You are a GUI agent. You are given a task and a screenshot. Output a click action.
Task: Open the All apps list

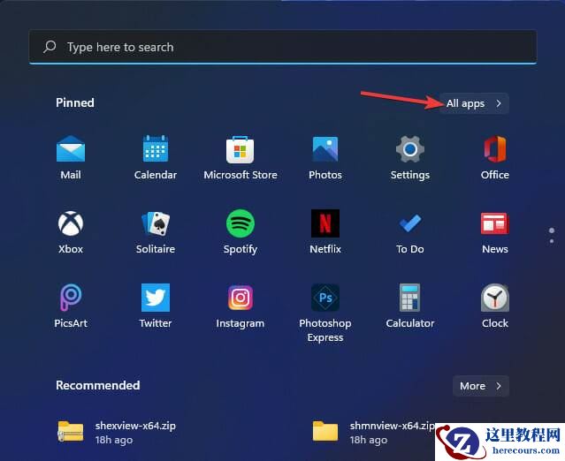click(x=474, y=103)
